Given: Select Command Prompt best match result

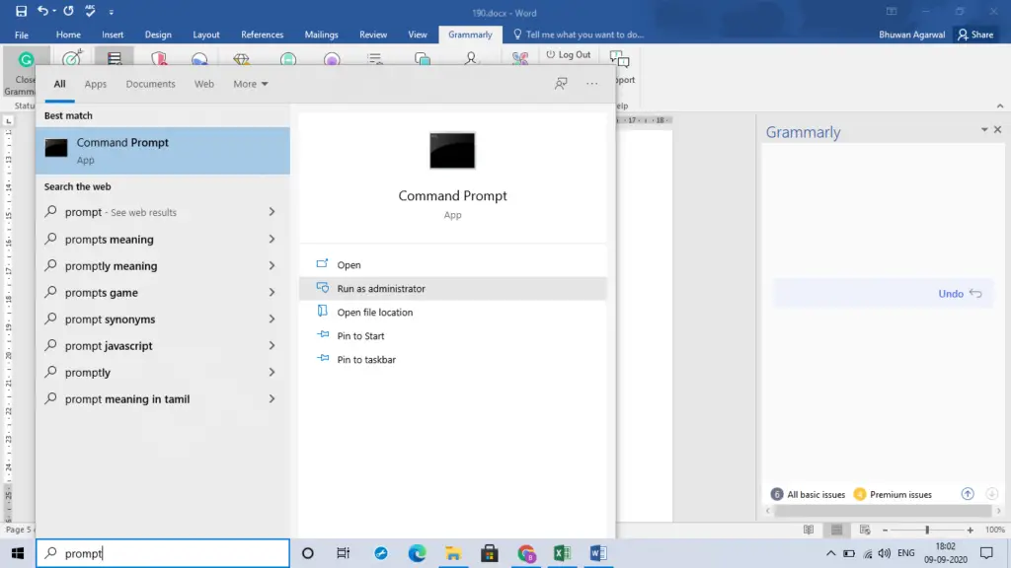Looking at the screenshot, I should click(163, 151).
